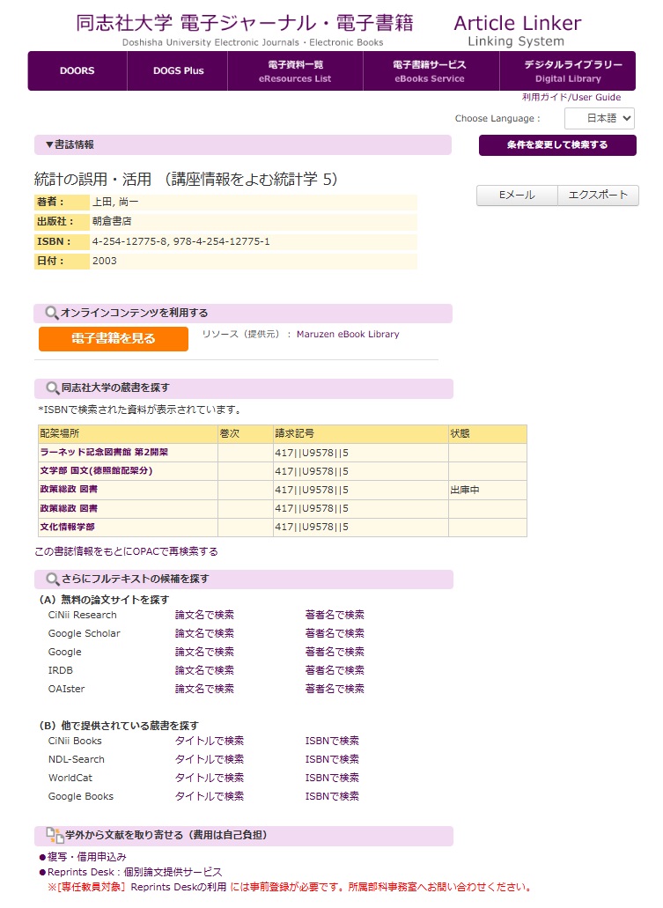Viewport: 663px width, 908px height.
Task: Open the DOORS navigation tab
Action: pos(77,71)
